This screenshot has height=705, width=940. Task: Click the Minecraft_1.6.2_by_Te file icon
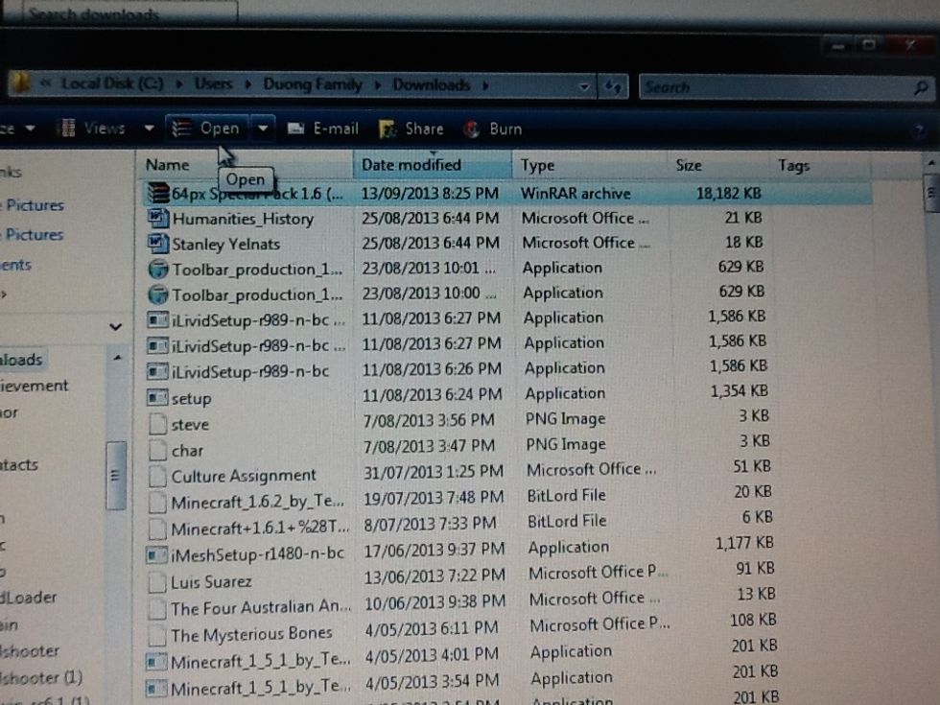(157, 503)
